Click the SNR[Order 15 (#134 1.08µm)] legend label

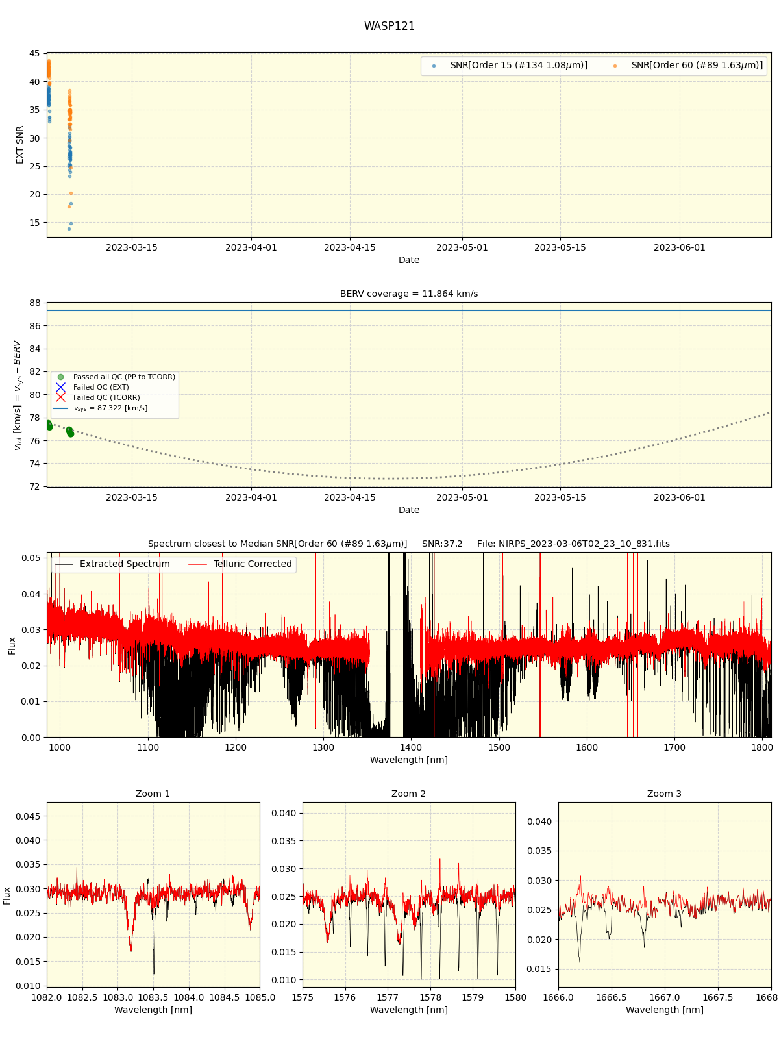(x=519, y=66)
